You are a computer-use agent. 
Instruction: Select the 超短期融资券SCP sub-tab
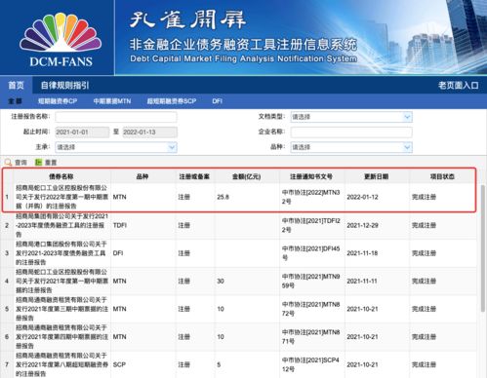[172, 101]
